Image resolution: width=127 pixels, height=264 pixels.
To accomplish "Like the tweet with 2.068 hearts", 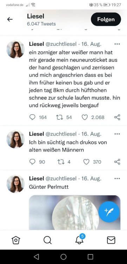I will point(85,117).
